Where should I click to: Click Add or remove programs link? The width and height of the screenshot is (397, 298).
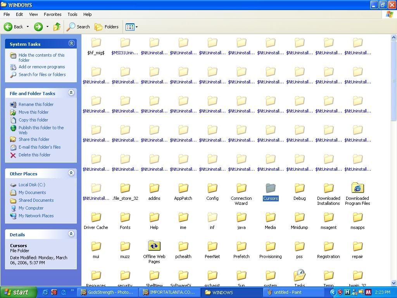41,67
